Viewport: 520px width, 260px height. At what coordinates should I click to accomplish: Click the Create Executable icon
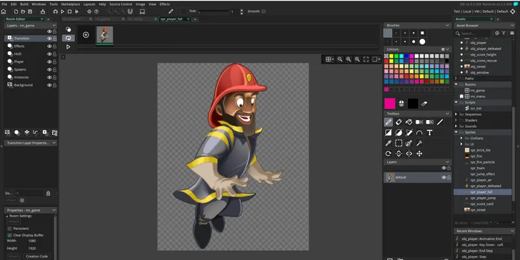(x=42, y=11)
